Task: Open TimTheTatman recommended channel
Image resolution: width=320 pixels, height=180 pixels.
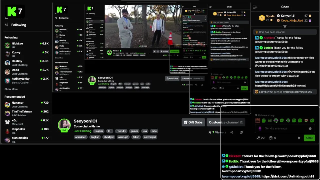Action: click(26, 113)
